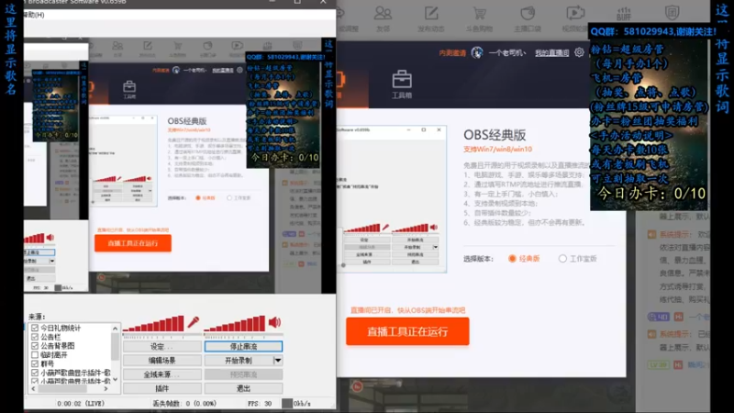734x413 pixels.
Task: Click the FPS: 30 status text
Action: click(261, 403)
